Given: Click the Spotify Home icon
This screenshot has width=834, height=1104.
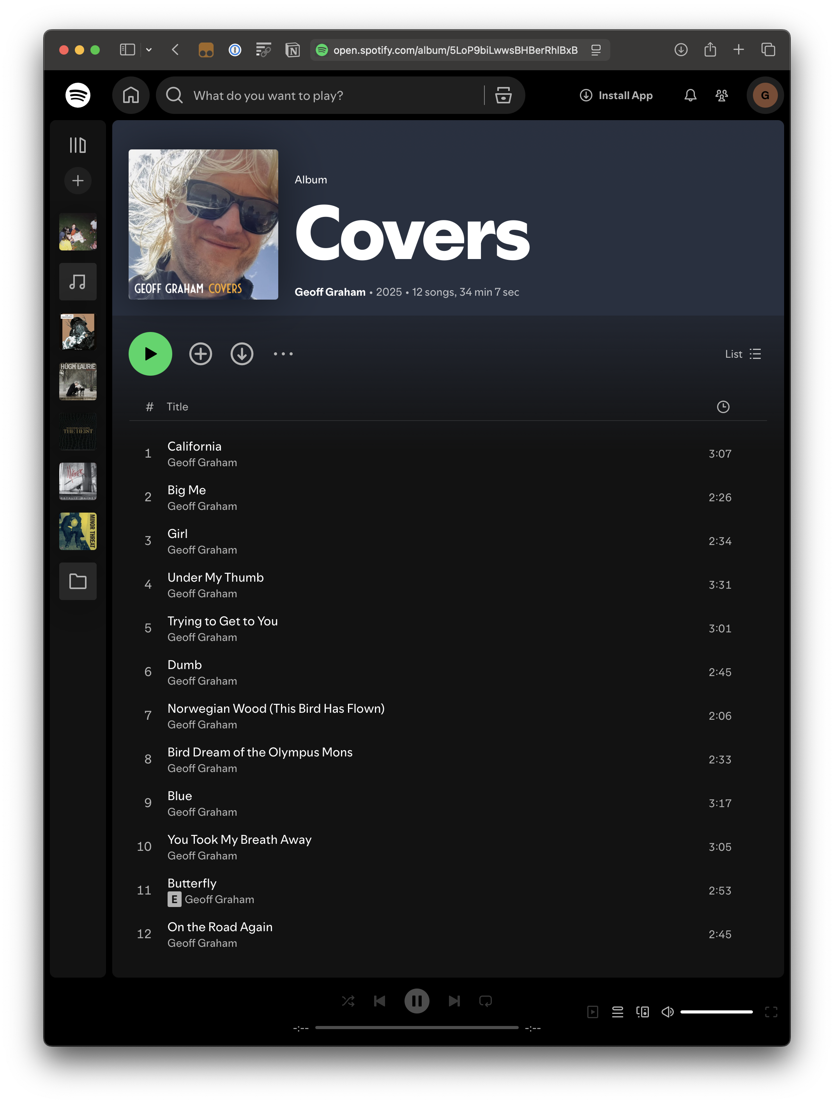Looking at the screenshot, I should pyautogui.click(x=131, y=95).
